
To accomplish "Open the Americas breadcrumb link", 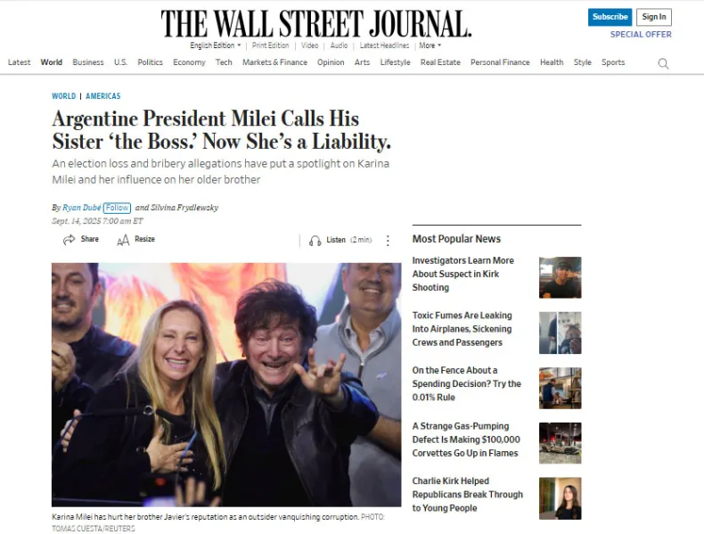I will point(103,96).
